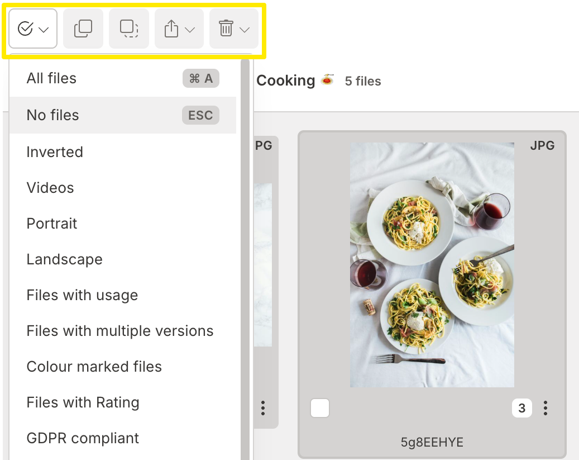The image size is (579, 460).
Task: Open the pasta plates photo thumbnail
Action: click(432, 265)
